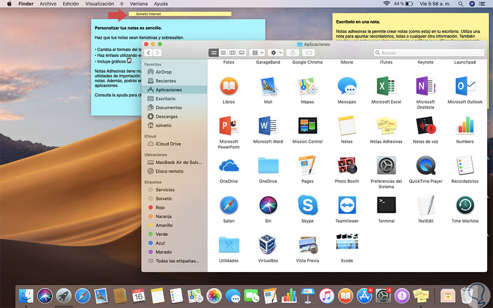Open the Pages app in Aplicaciones
The height and width of the screenshot is (308, 493).
click(308, 165)
